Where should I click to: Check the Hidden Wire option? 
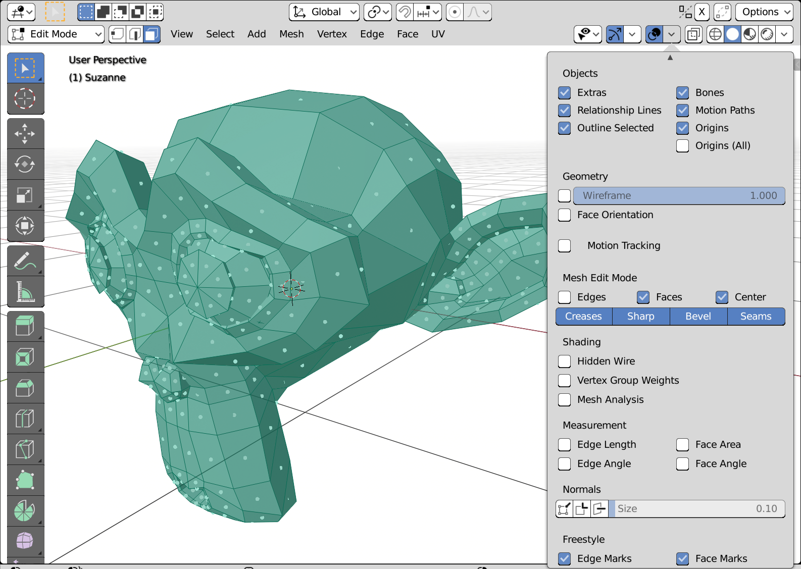click(565, 361)
